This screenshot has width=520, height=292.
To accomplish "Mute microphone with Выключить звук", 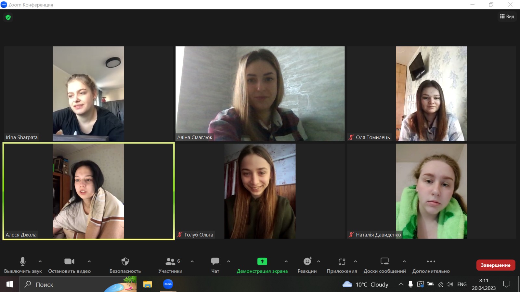I will tap(23, 262).
